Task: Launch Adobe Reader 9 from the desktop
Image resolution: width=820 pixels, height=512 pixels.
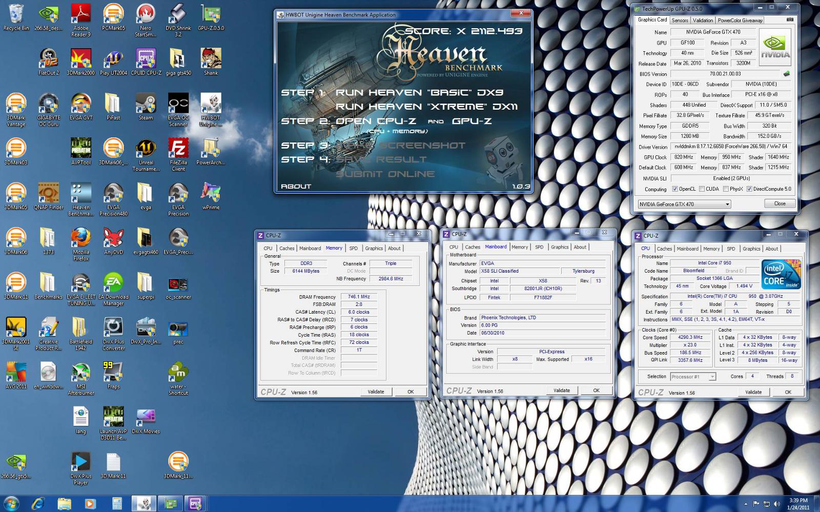Action: click(x=81, y=21)
